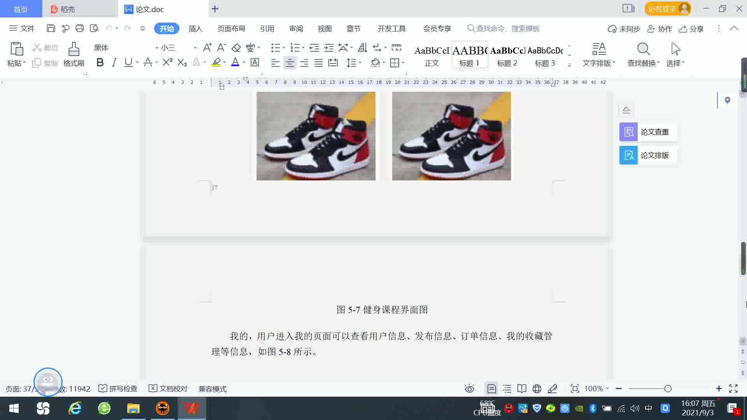Switch to outline view icon
The height and width of the screenshot is (420, 747).
(507, 388)
